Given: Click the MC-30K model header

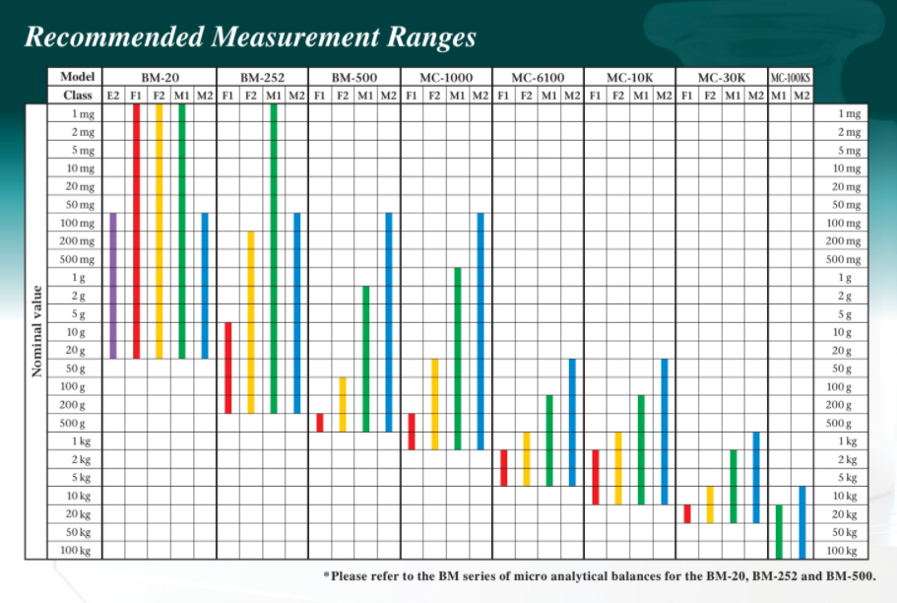Looking at the screenshot, I should pos(722,77).
